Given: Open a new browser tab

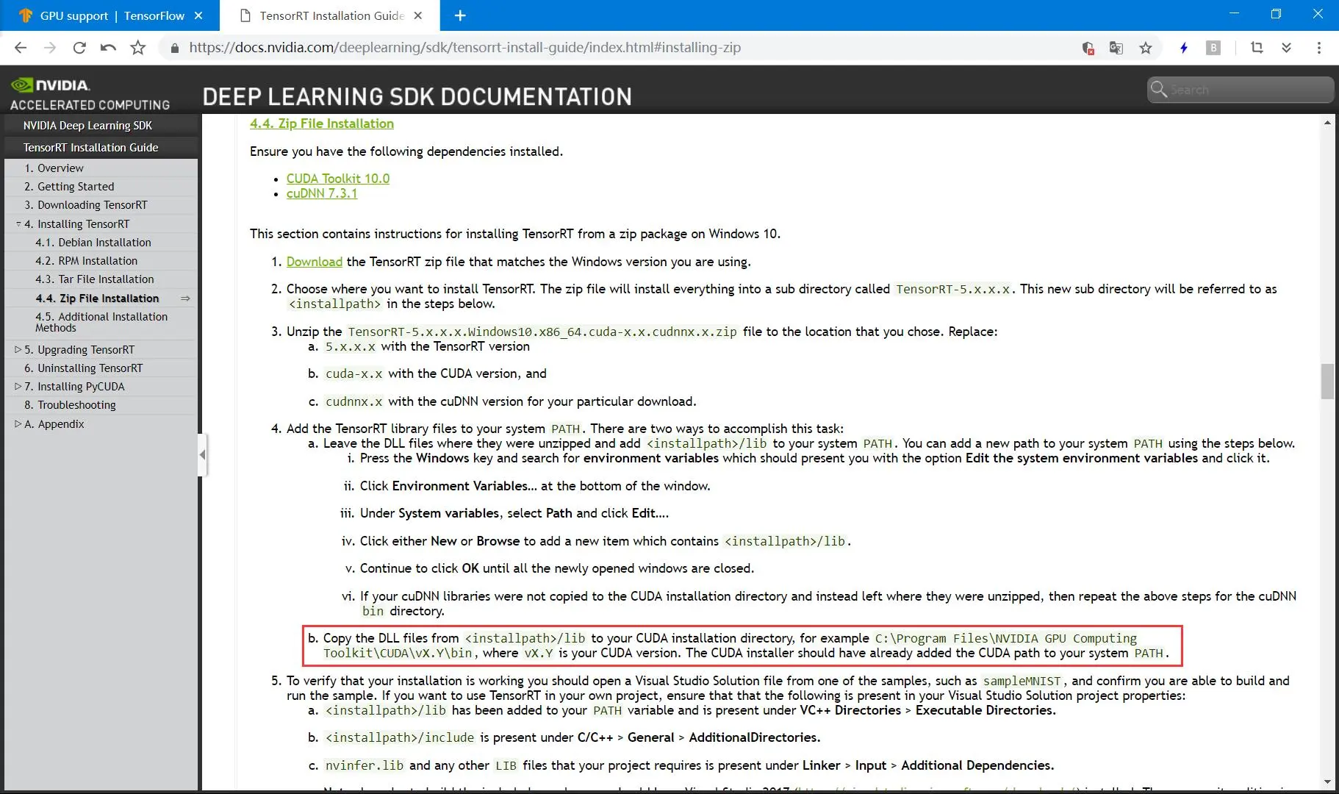Looking at the screenshot, I should 460,15.
